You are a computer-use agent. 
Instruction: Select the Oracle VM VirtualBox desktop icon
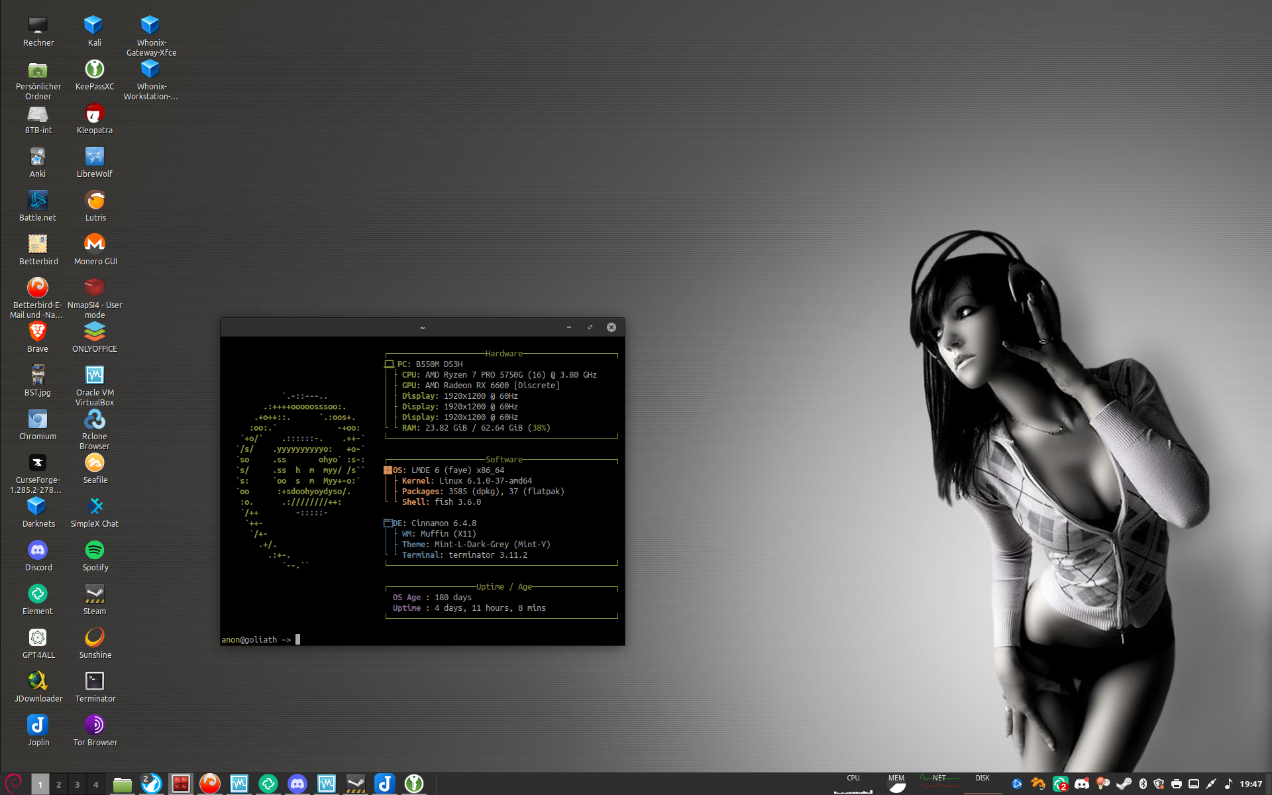click(x=94, y=375)
